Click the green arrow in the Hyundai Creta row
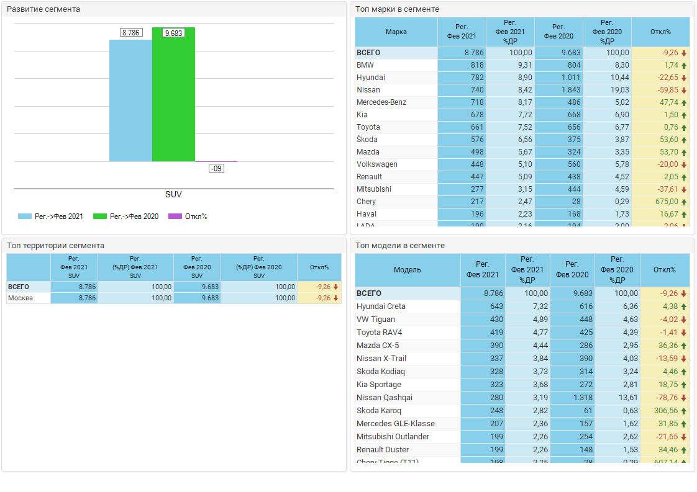 click(x=684, y=306)
